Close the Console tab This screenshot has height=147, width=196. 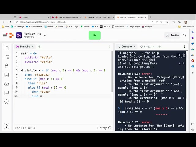point(134,47)
